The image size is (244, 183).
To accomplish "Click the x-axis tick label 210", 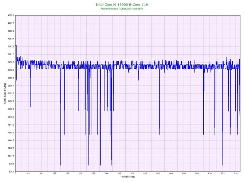I will click(x=80, y=174).
